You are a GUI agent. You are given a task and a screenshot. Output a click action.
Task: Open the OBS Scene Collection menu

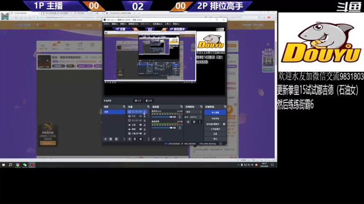click(157, 24)
